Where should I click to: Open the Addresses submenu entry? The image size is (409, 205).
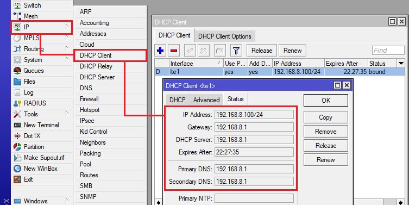[x=110, y=34]
